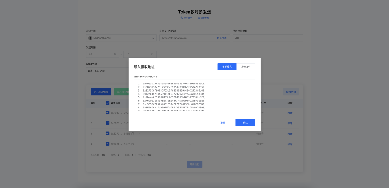Click the 序号 column header
The width and height of the screenshot is (389, 188).
(x=93, y=103)
